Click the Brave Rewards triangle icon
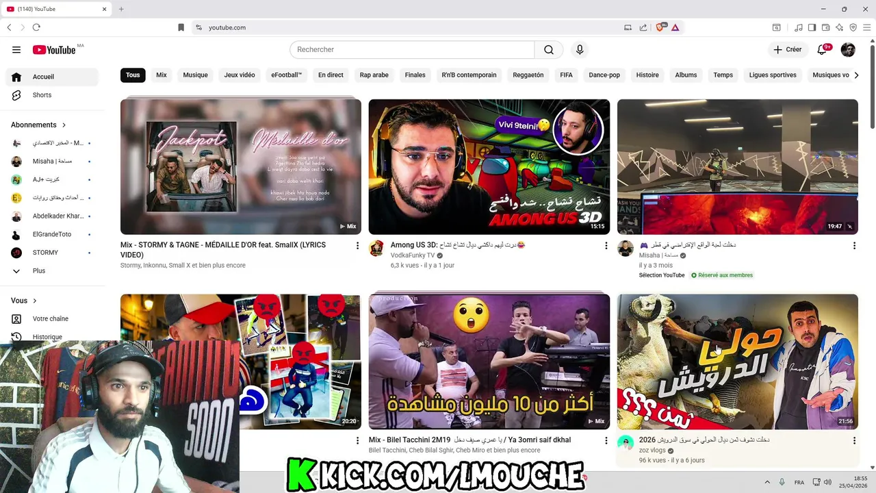 pos(675,27)
